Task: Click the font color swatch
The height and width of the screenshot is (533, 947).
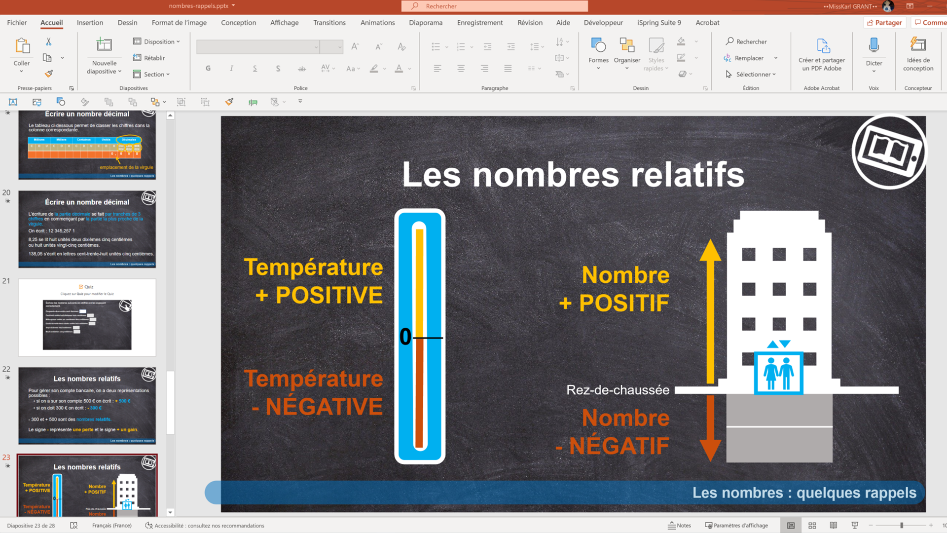Action: pos(399,69)
